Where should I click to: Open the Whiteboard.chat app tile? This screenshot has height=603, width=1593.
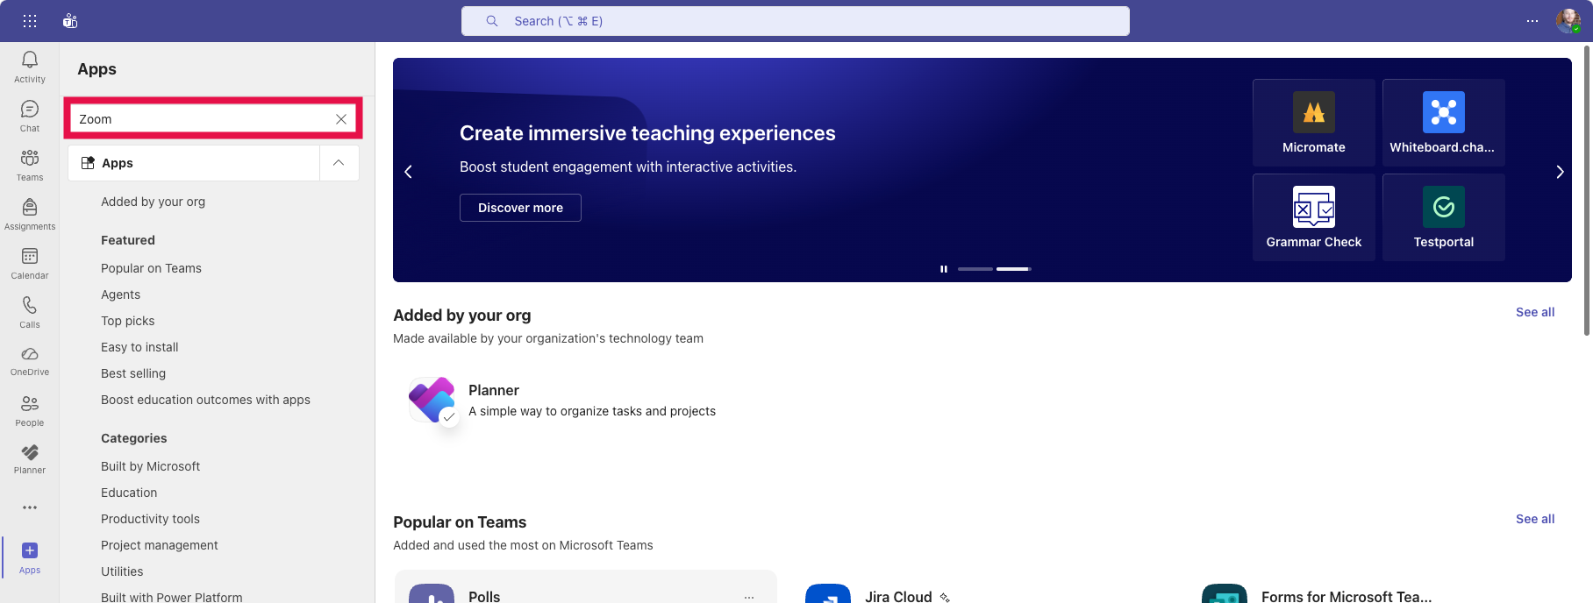tap(1444, 123)
